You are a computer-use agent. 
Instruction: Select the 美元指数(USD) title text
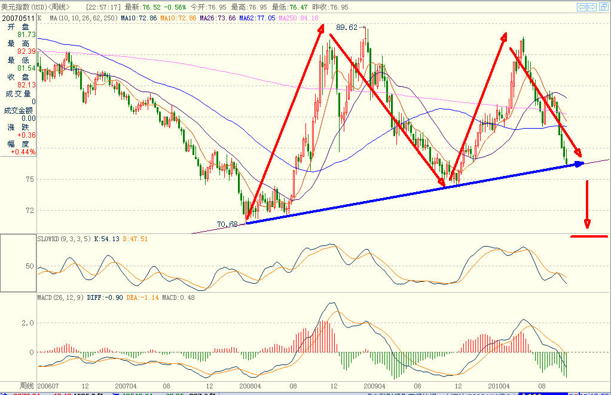click(x=24, y=7)
